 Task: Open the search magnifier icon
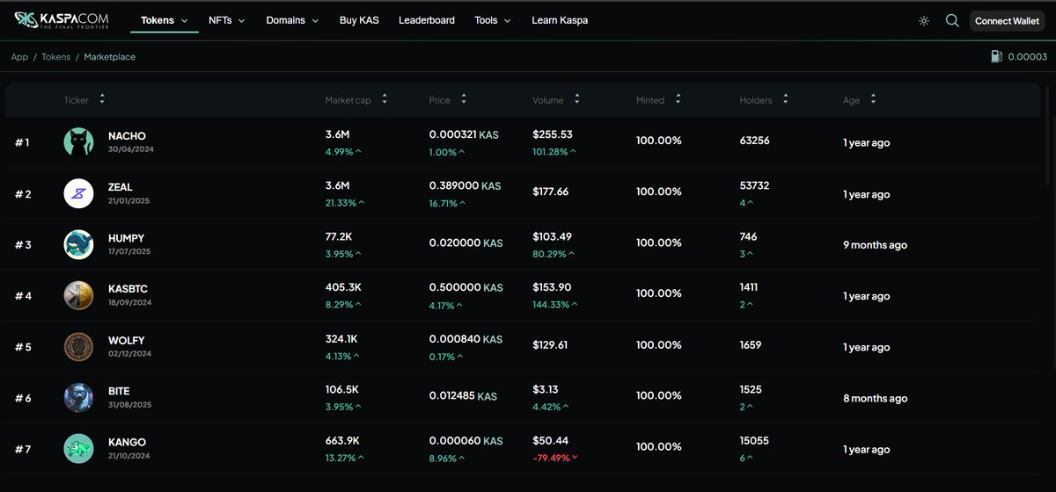(952, 20)
